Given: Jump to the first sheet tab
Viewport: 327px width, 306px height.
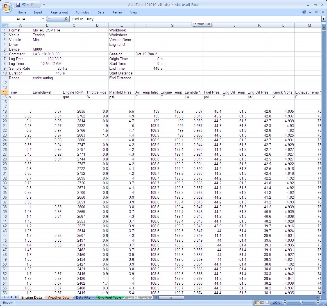Looking at the screenshot, I should [x=4, y=297].
